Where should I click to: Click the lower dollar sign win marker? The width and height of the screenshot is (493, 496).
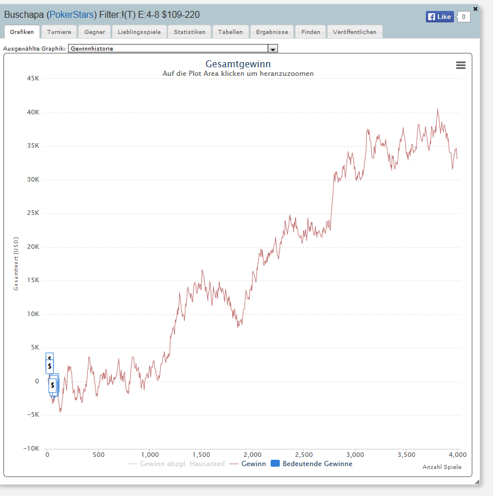click(x=52, y=385)
